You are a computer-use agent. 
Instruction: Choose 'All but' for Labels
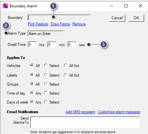pos(66,75)
